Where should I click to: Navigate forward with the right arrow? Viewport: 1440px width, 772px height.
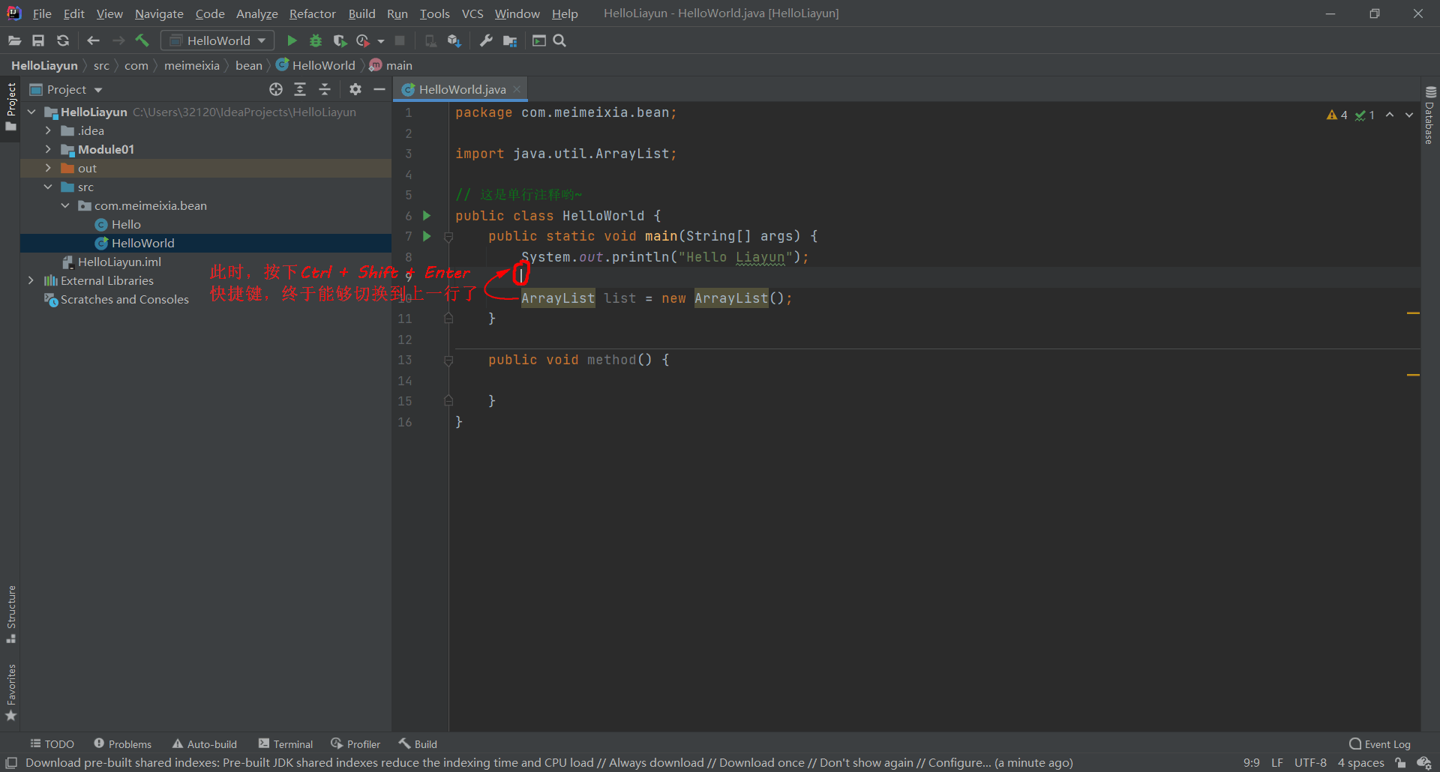(118, 40)
